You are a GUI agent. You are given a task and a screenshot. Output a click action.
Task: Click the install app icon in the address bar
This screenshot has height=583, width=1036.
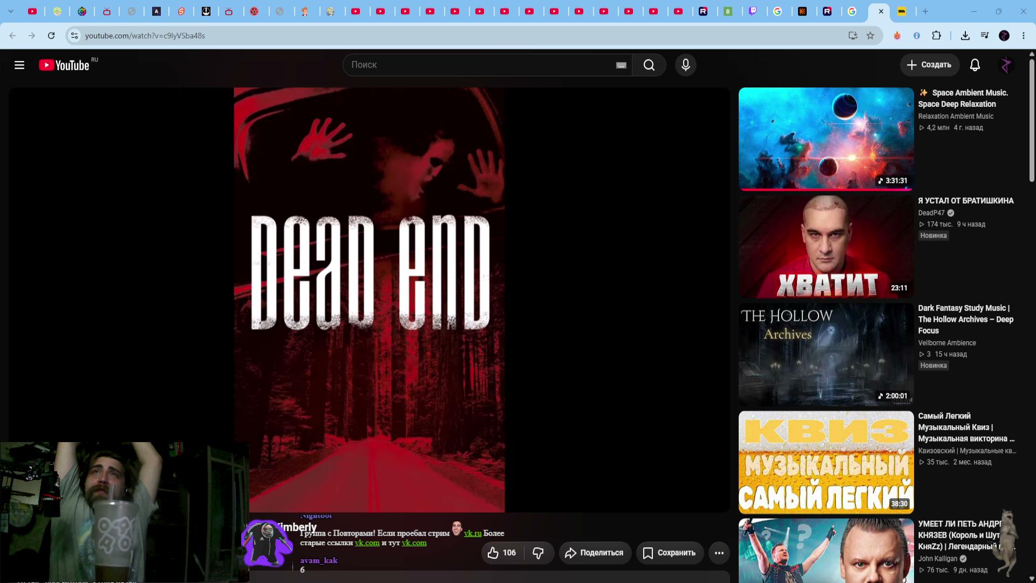click(853, 36)
